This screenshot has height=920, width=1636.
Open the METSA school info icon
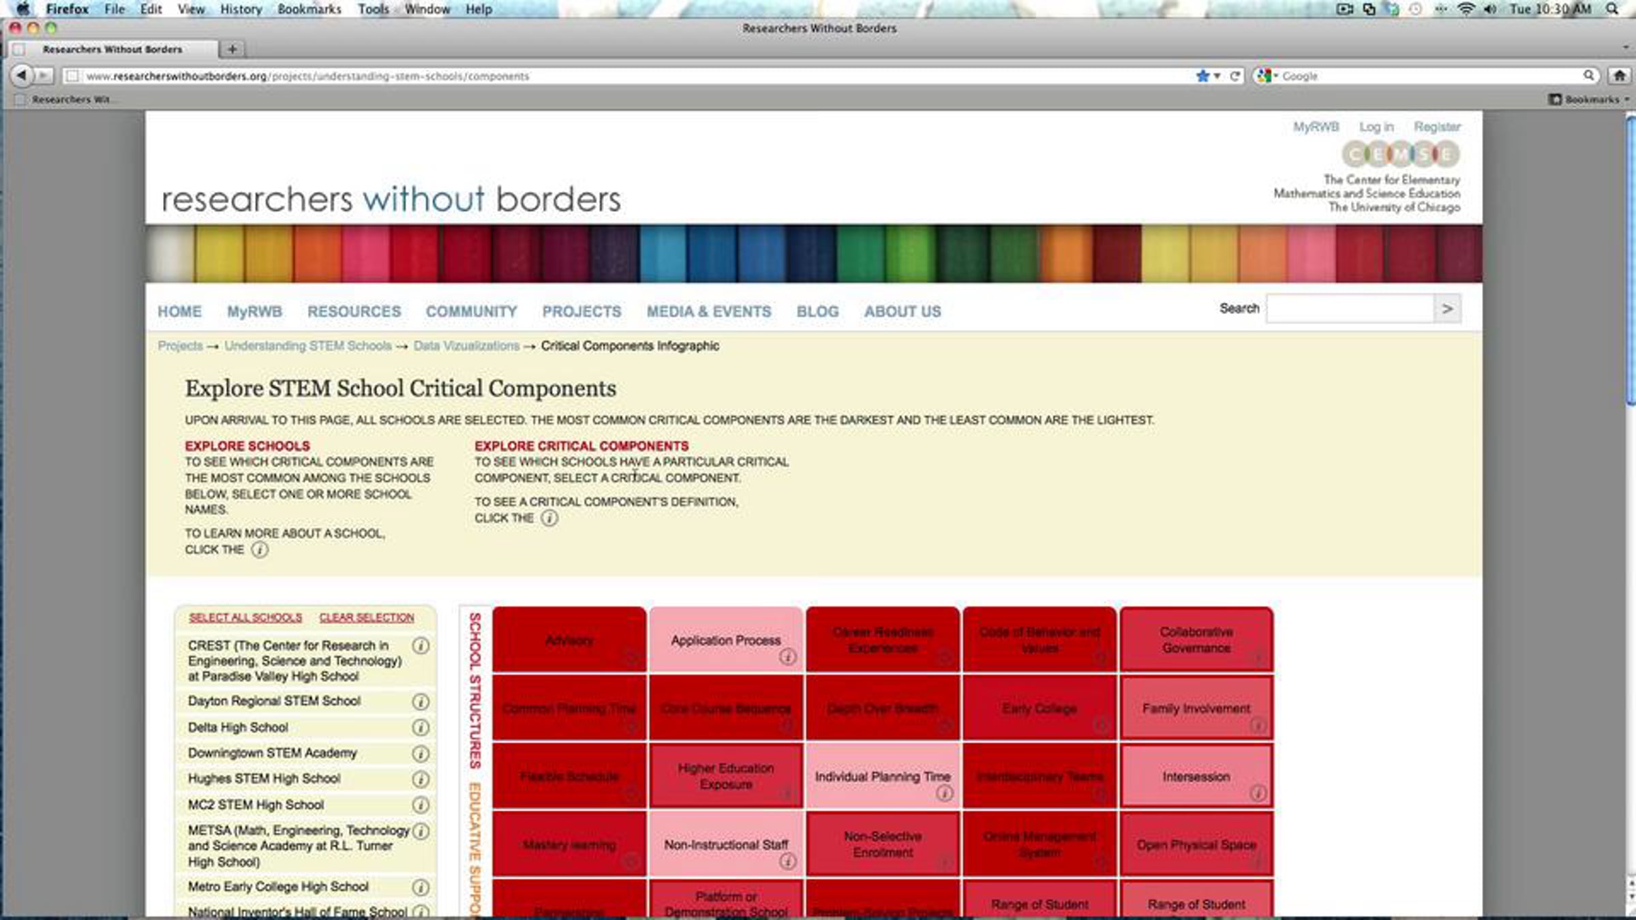(x=421, y=831)
